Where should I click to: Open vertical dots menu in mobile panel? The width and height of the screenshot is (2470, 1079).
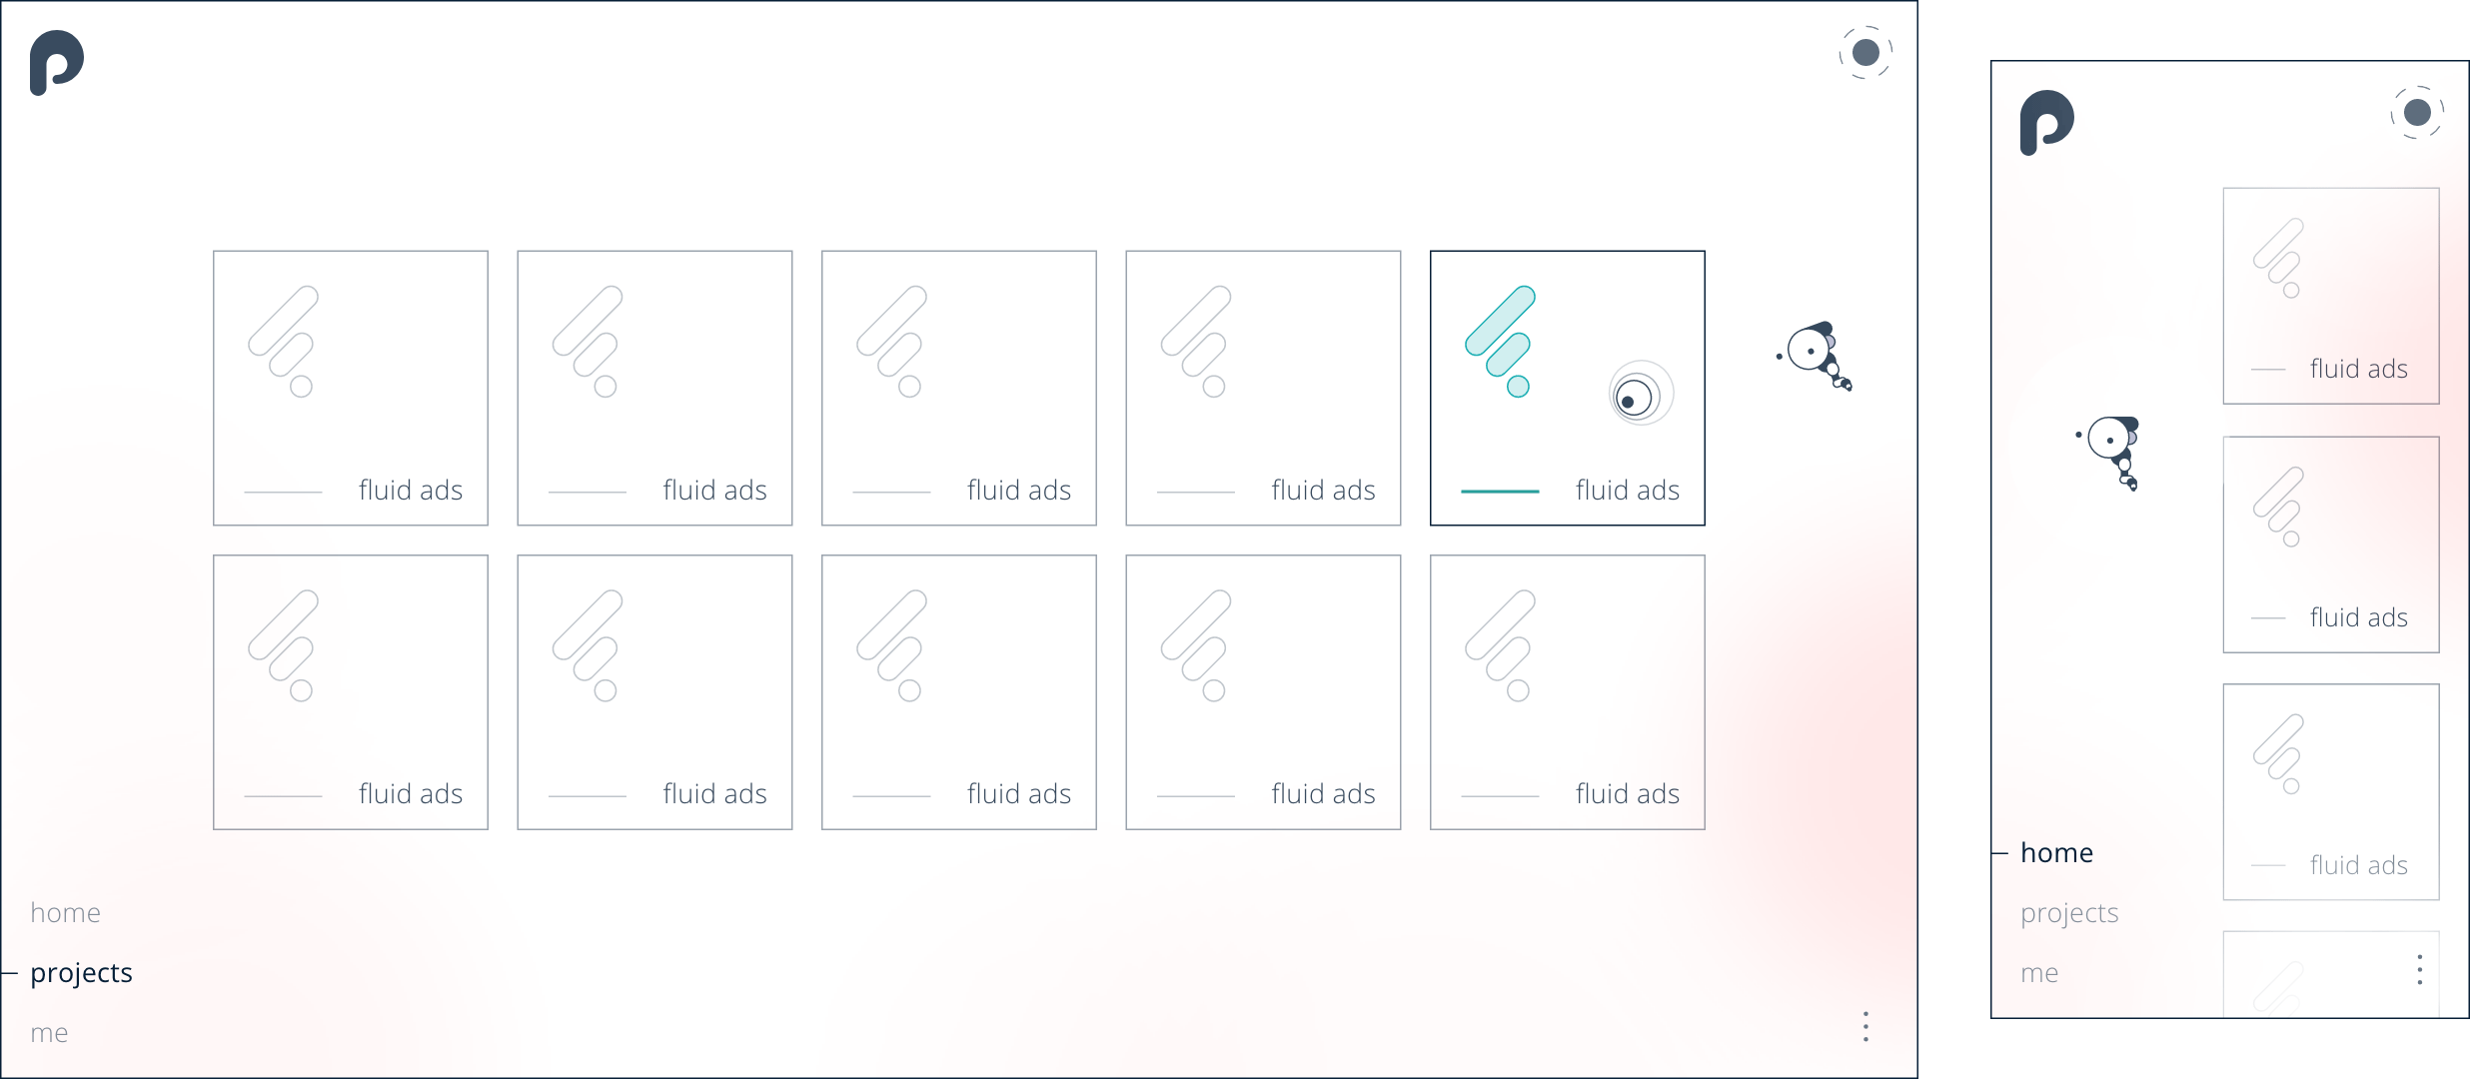pyautogui.click(x=2419, y=969)
